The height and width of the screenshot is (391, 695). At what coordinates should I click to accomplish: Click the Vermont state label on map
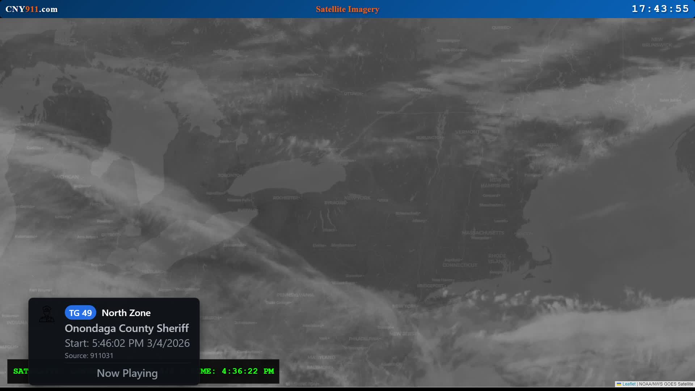467,132
